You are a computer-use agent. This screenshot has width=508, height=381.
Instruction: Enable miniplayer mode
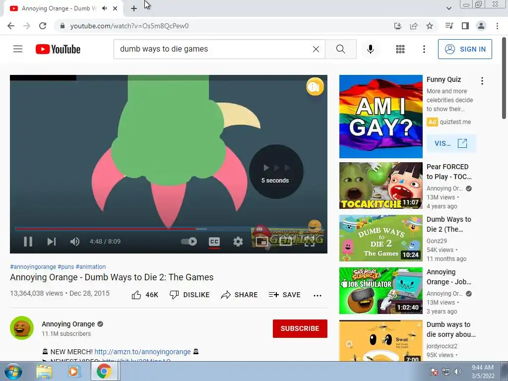pos(262,242)
